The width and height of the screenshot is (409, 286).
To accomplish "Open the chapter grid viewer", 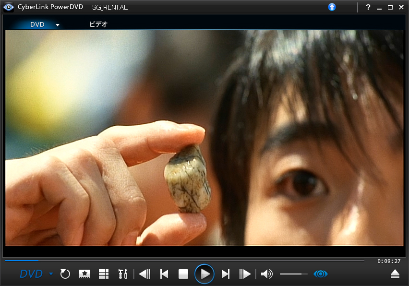I will [x=104, y=274].
